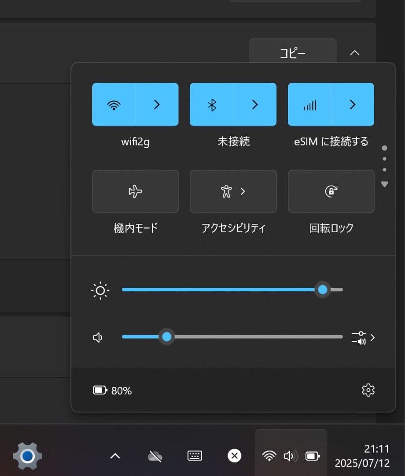Click the OneDrive cloud icon in taskbar

point(155,456)
